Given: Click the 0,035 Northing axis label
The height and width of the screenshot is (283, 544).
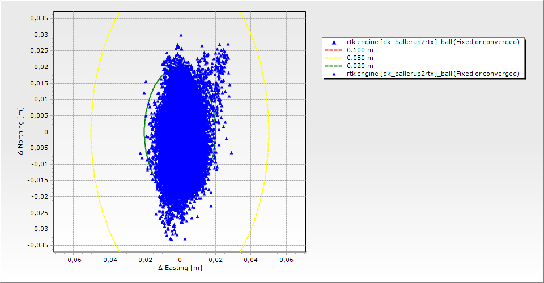Looking at the screenshot, I should click(39, 18).
